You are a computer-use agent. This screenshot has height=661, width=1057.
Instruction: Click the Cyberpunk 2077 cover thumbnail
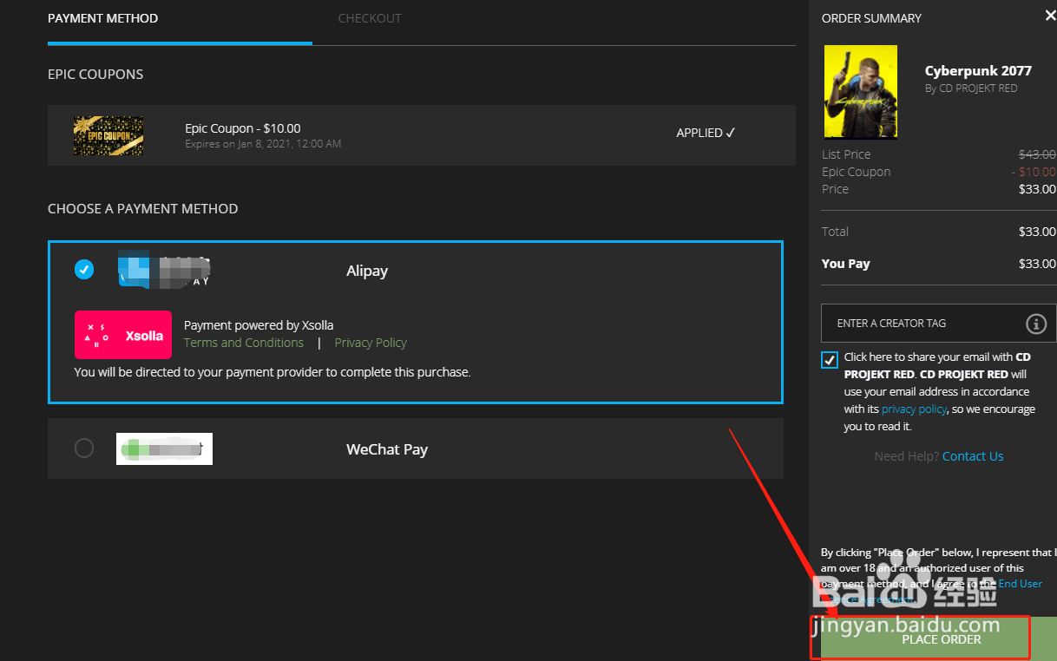point(860,92)
